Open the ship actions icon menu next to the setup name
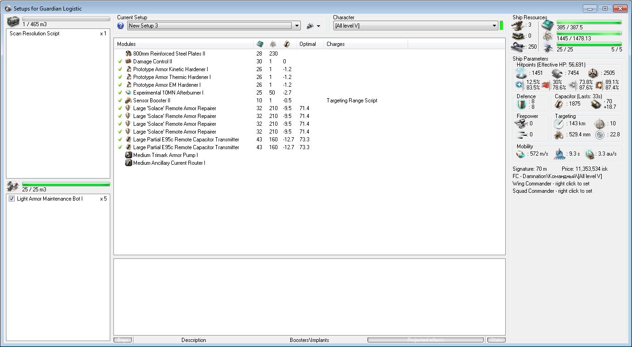 pos(313,26)
